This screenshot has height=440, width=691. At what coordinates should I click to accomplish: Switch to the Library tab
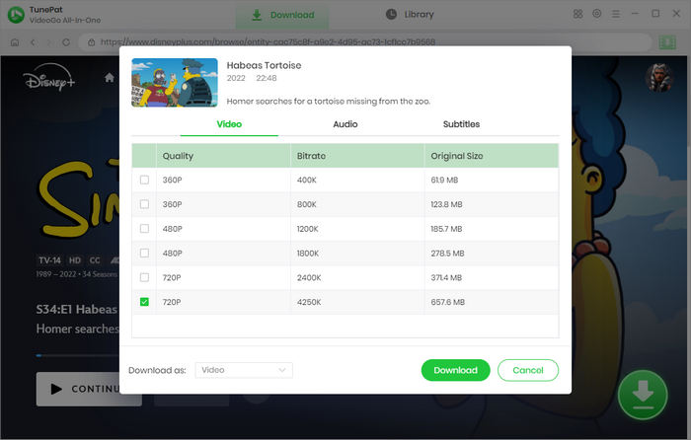pyautogui.click(x=410, y=15)
